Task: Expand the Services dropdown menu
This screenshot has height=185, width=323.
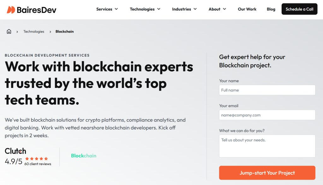Action: (x=107, y=9)
